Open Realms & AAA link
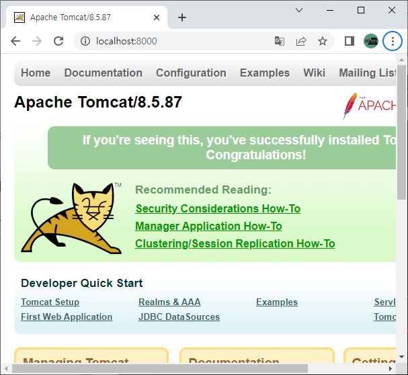The image size is (408, 375). point(169,302)
